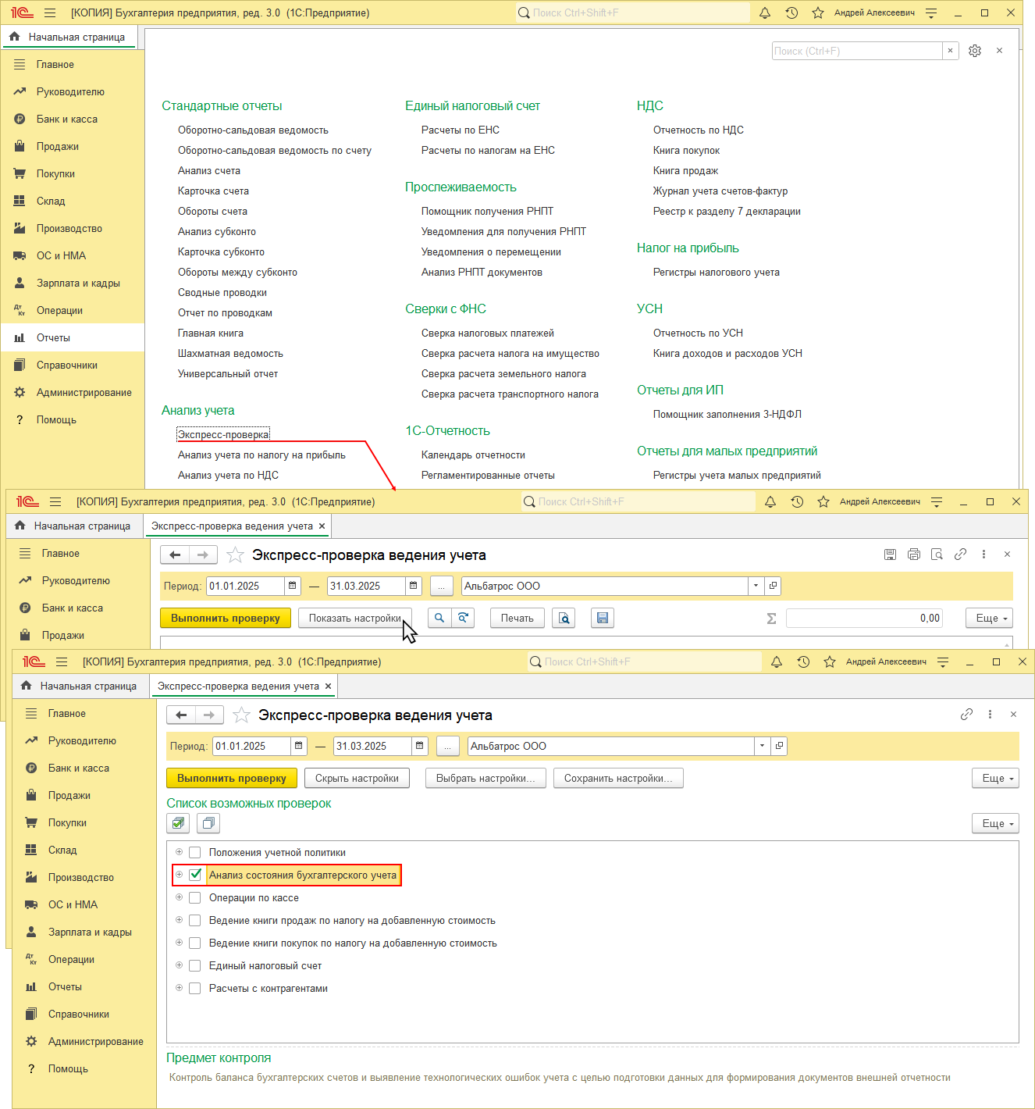The image size is (1035, 1109).
Task: Switch to Начальная страница tab in front window
Action: click(80, 686)
